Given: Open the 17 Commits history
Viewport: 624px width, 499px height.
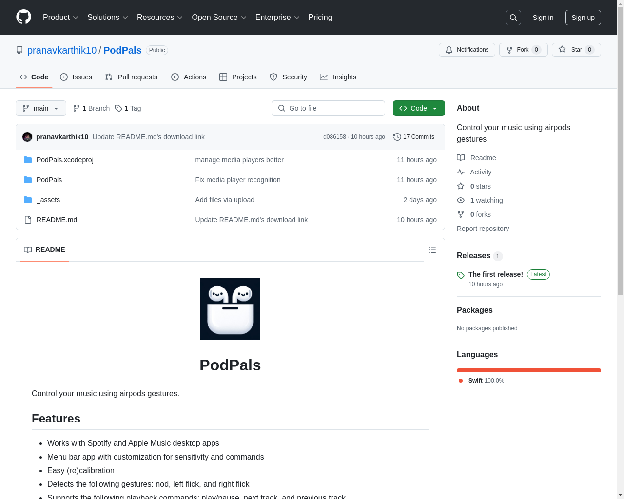Looking at the screenshot, I should [x=414, y=137].
